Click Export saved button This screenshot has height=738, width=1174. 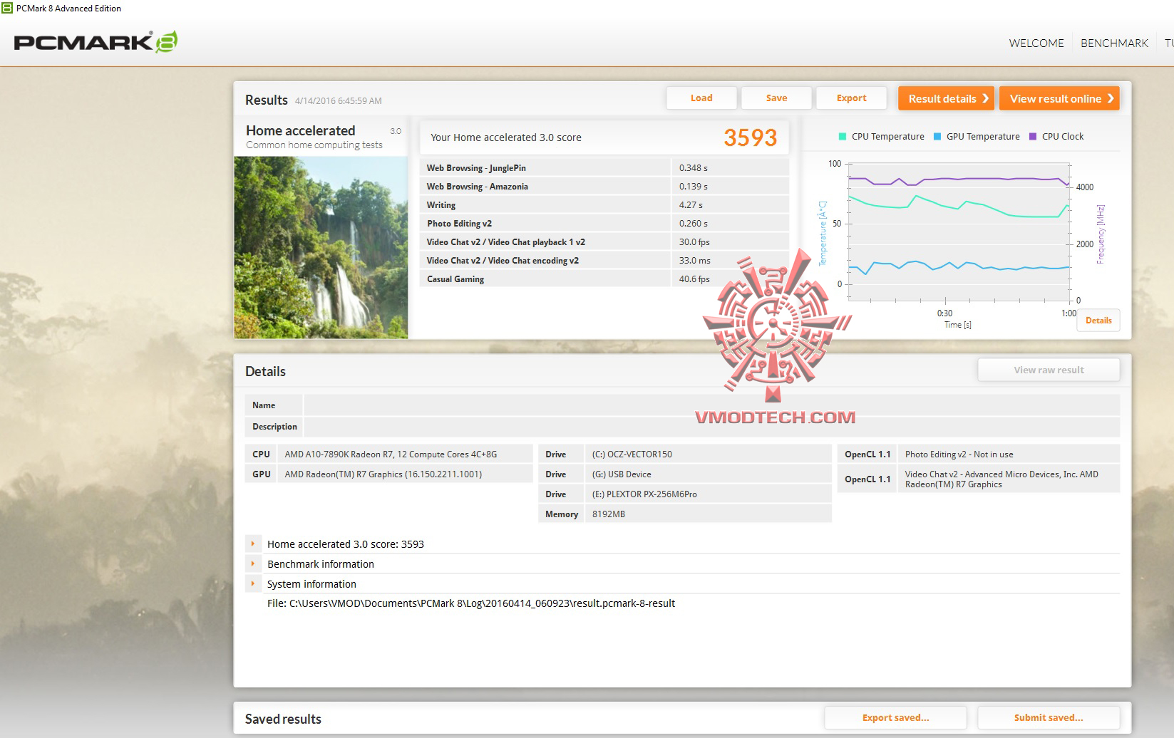pos(895,717)
